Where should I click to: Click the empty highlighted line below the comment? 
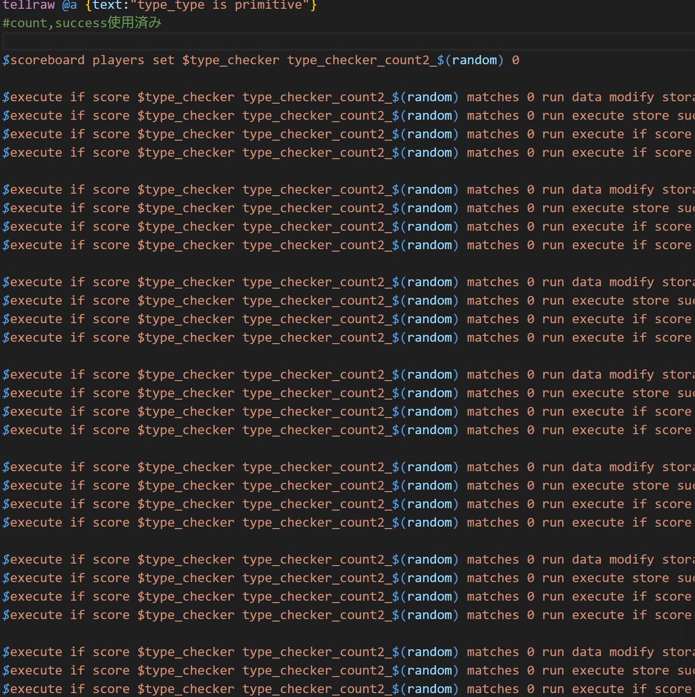tap(347, 41)
